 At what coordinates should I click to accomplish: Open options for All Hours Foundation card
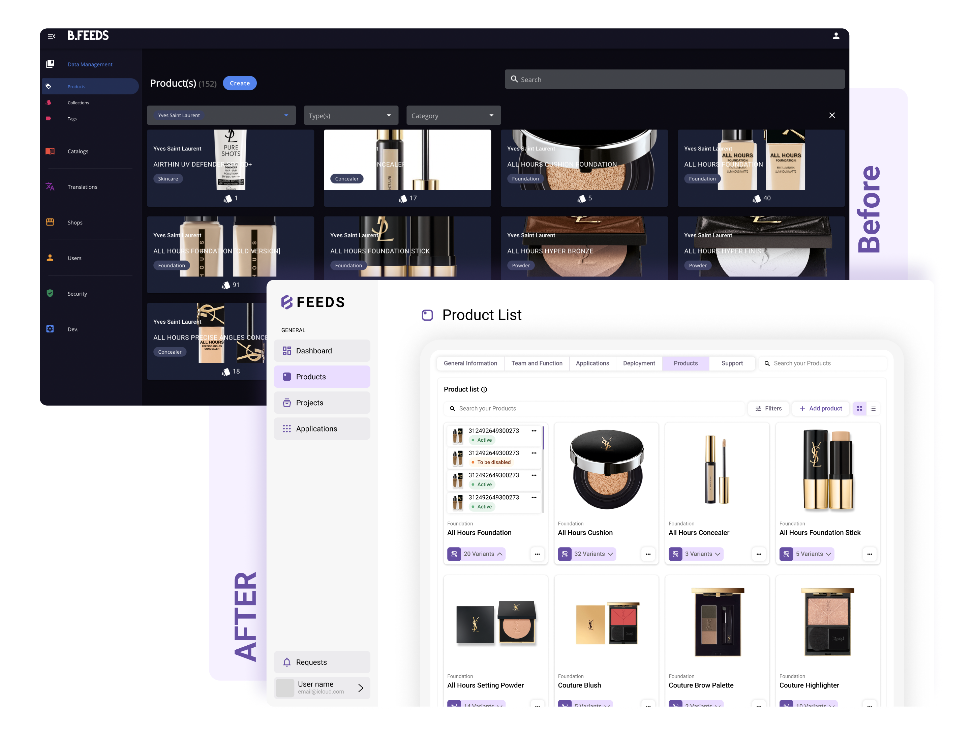pyautogui.click(x=537, y=554)
